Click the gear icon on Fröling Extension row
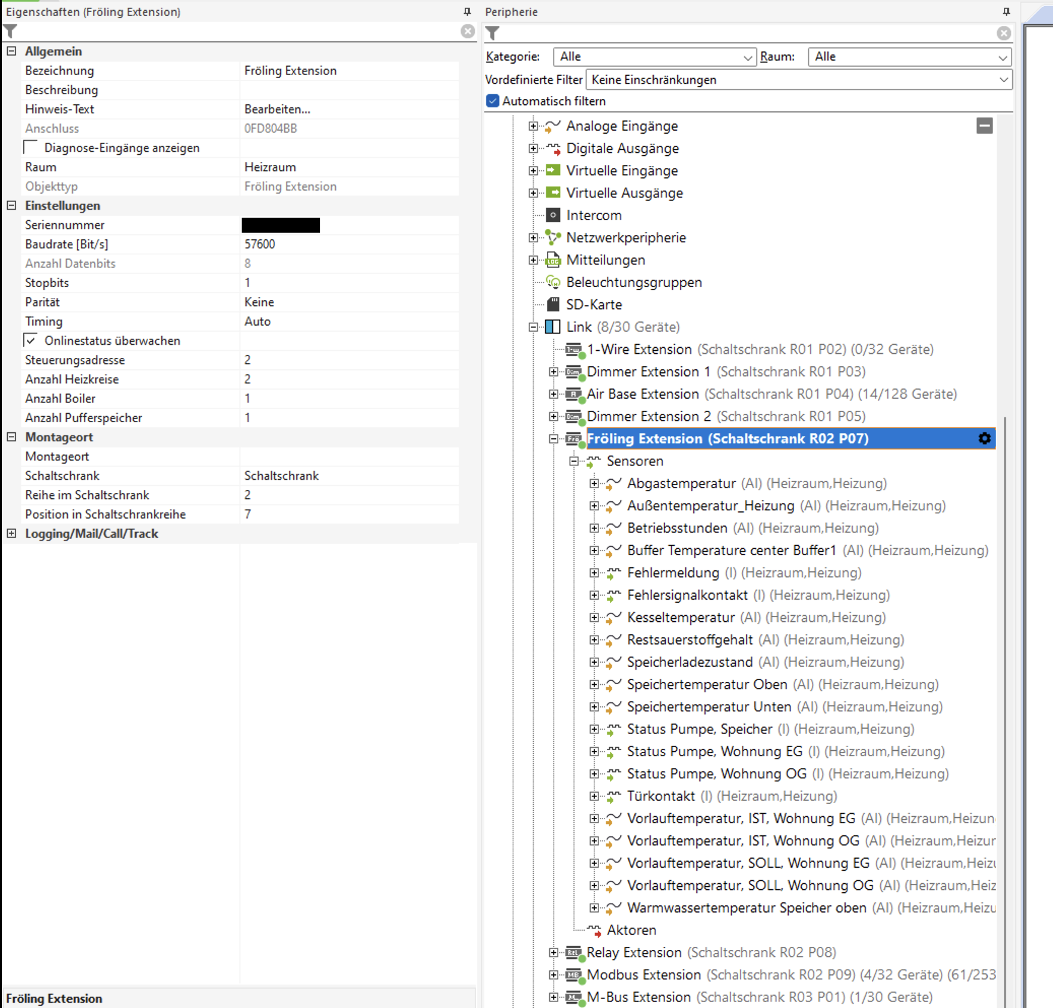 (x=984, y=438)
